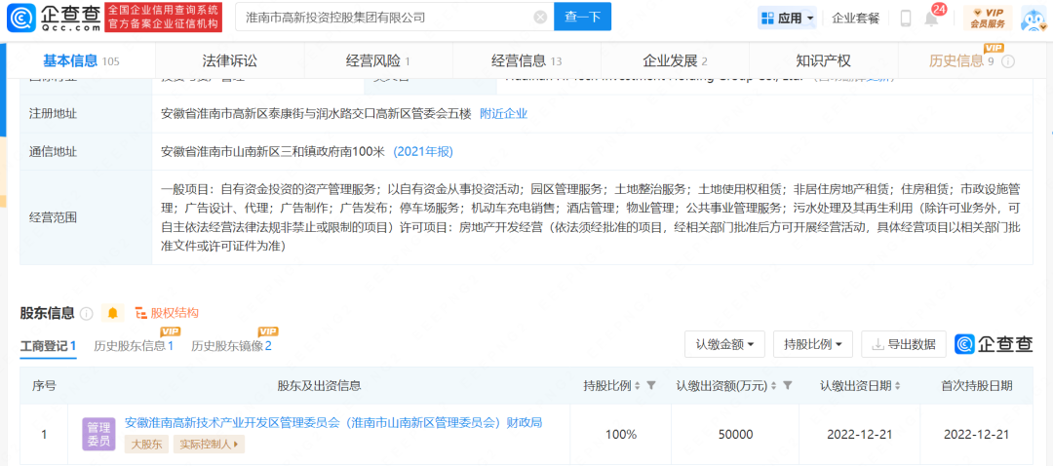This screenshot has height=466, width=1053.
Task: Click filter icon in 持股比例 column header
Action: point(650,385)
